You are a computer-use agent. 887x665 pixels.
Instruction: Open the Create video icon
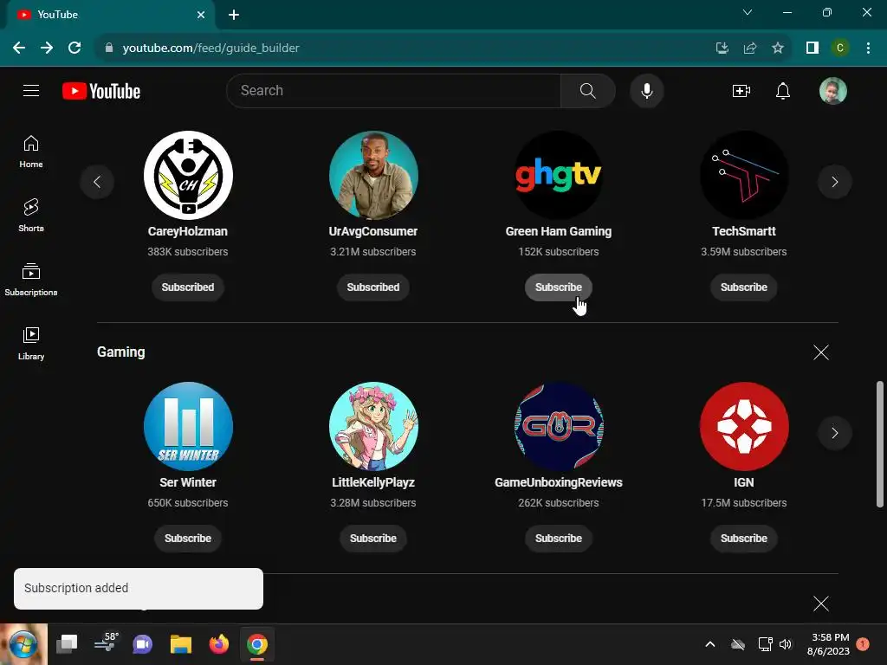(x=741, y=90)
